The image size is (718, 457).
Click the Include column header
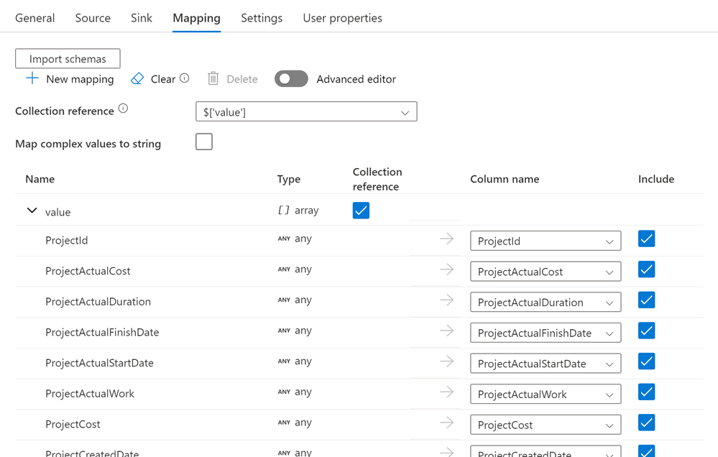click(656, 179)
